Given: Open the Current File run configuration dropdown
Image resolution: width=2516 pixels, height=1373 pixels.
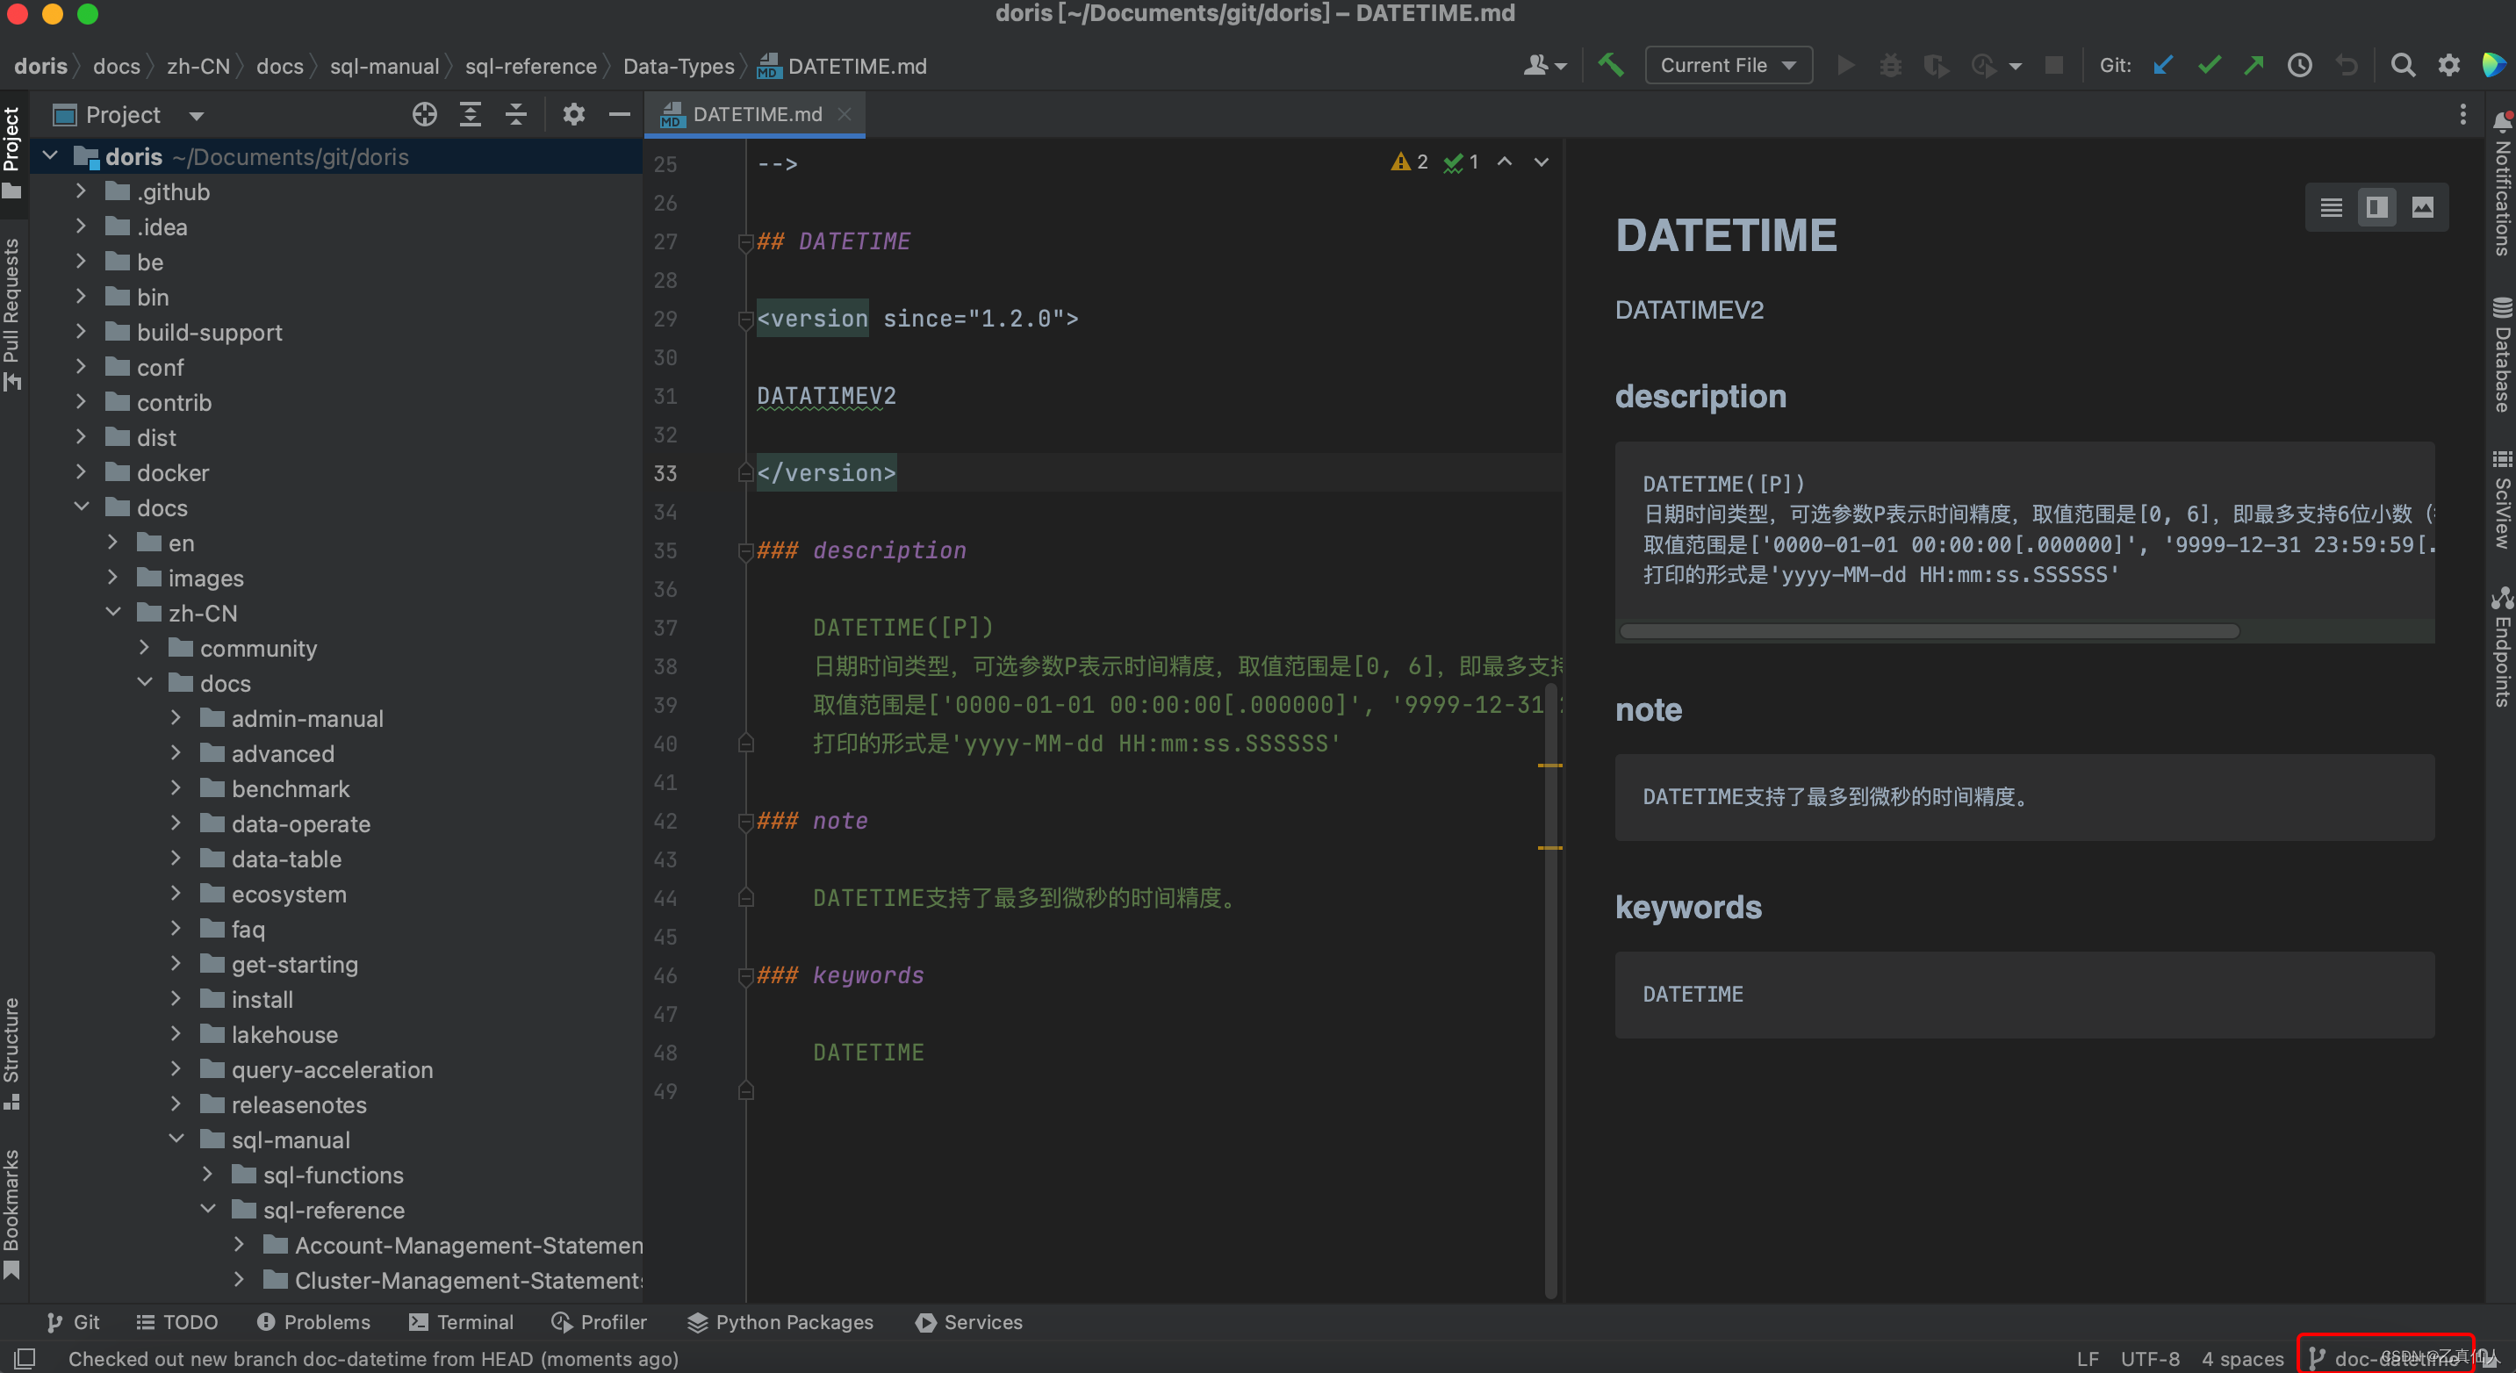Looking at the screenshot, I should tap(1727, 66).
